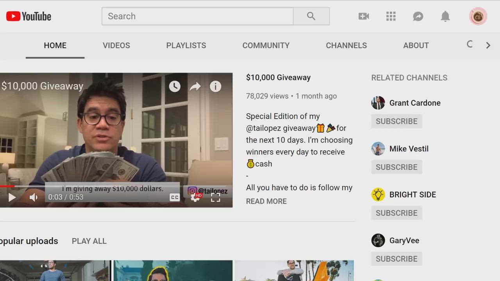Show video info card icon
The image size is (500, 281).
(216, 86)
